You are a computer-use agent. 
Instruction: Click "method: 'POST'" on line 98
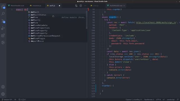point(118,25)
